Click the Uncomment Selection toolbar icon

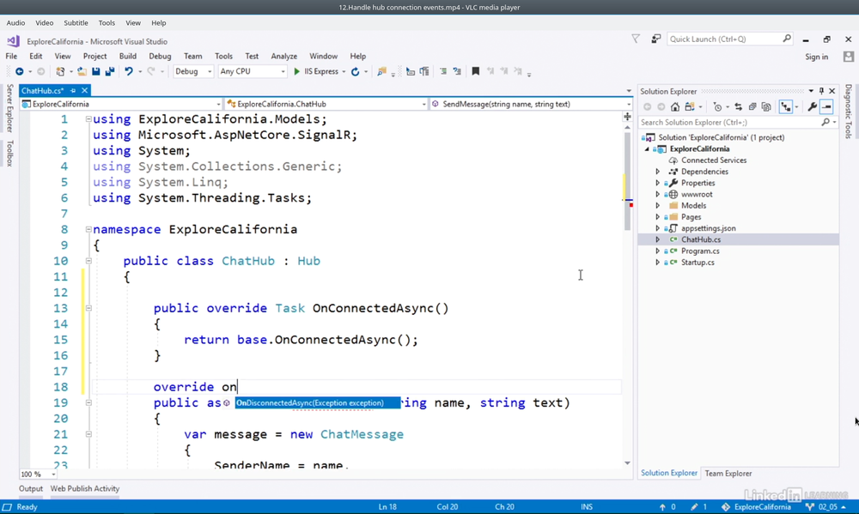pos(457,72)
